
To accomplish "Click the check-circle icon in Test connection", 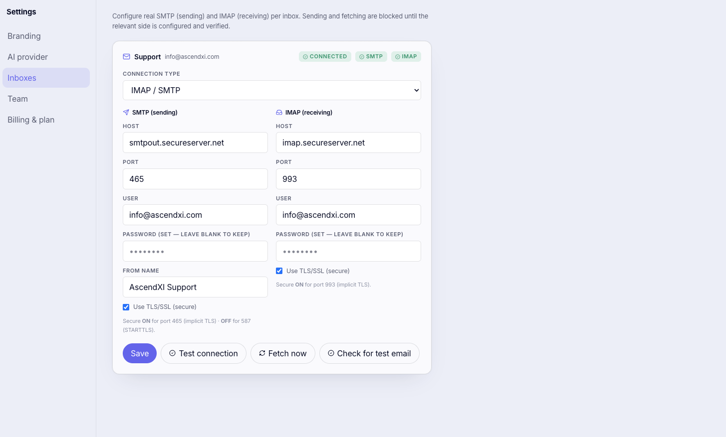I will [x=172, y=353].
